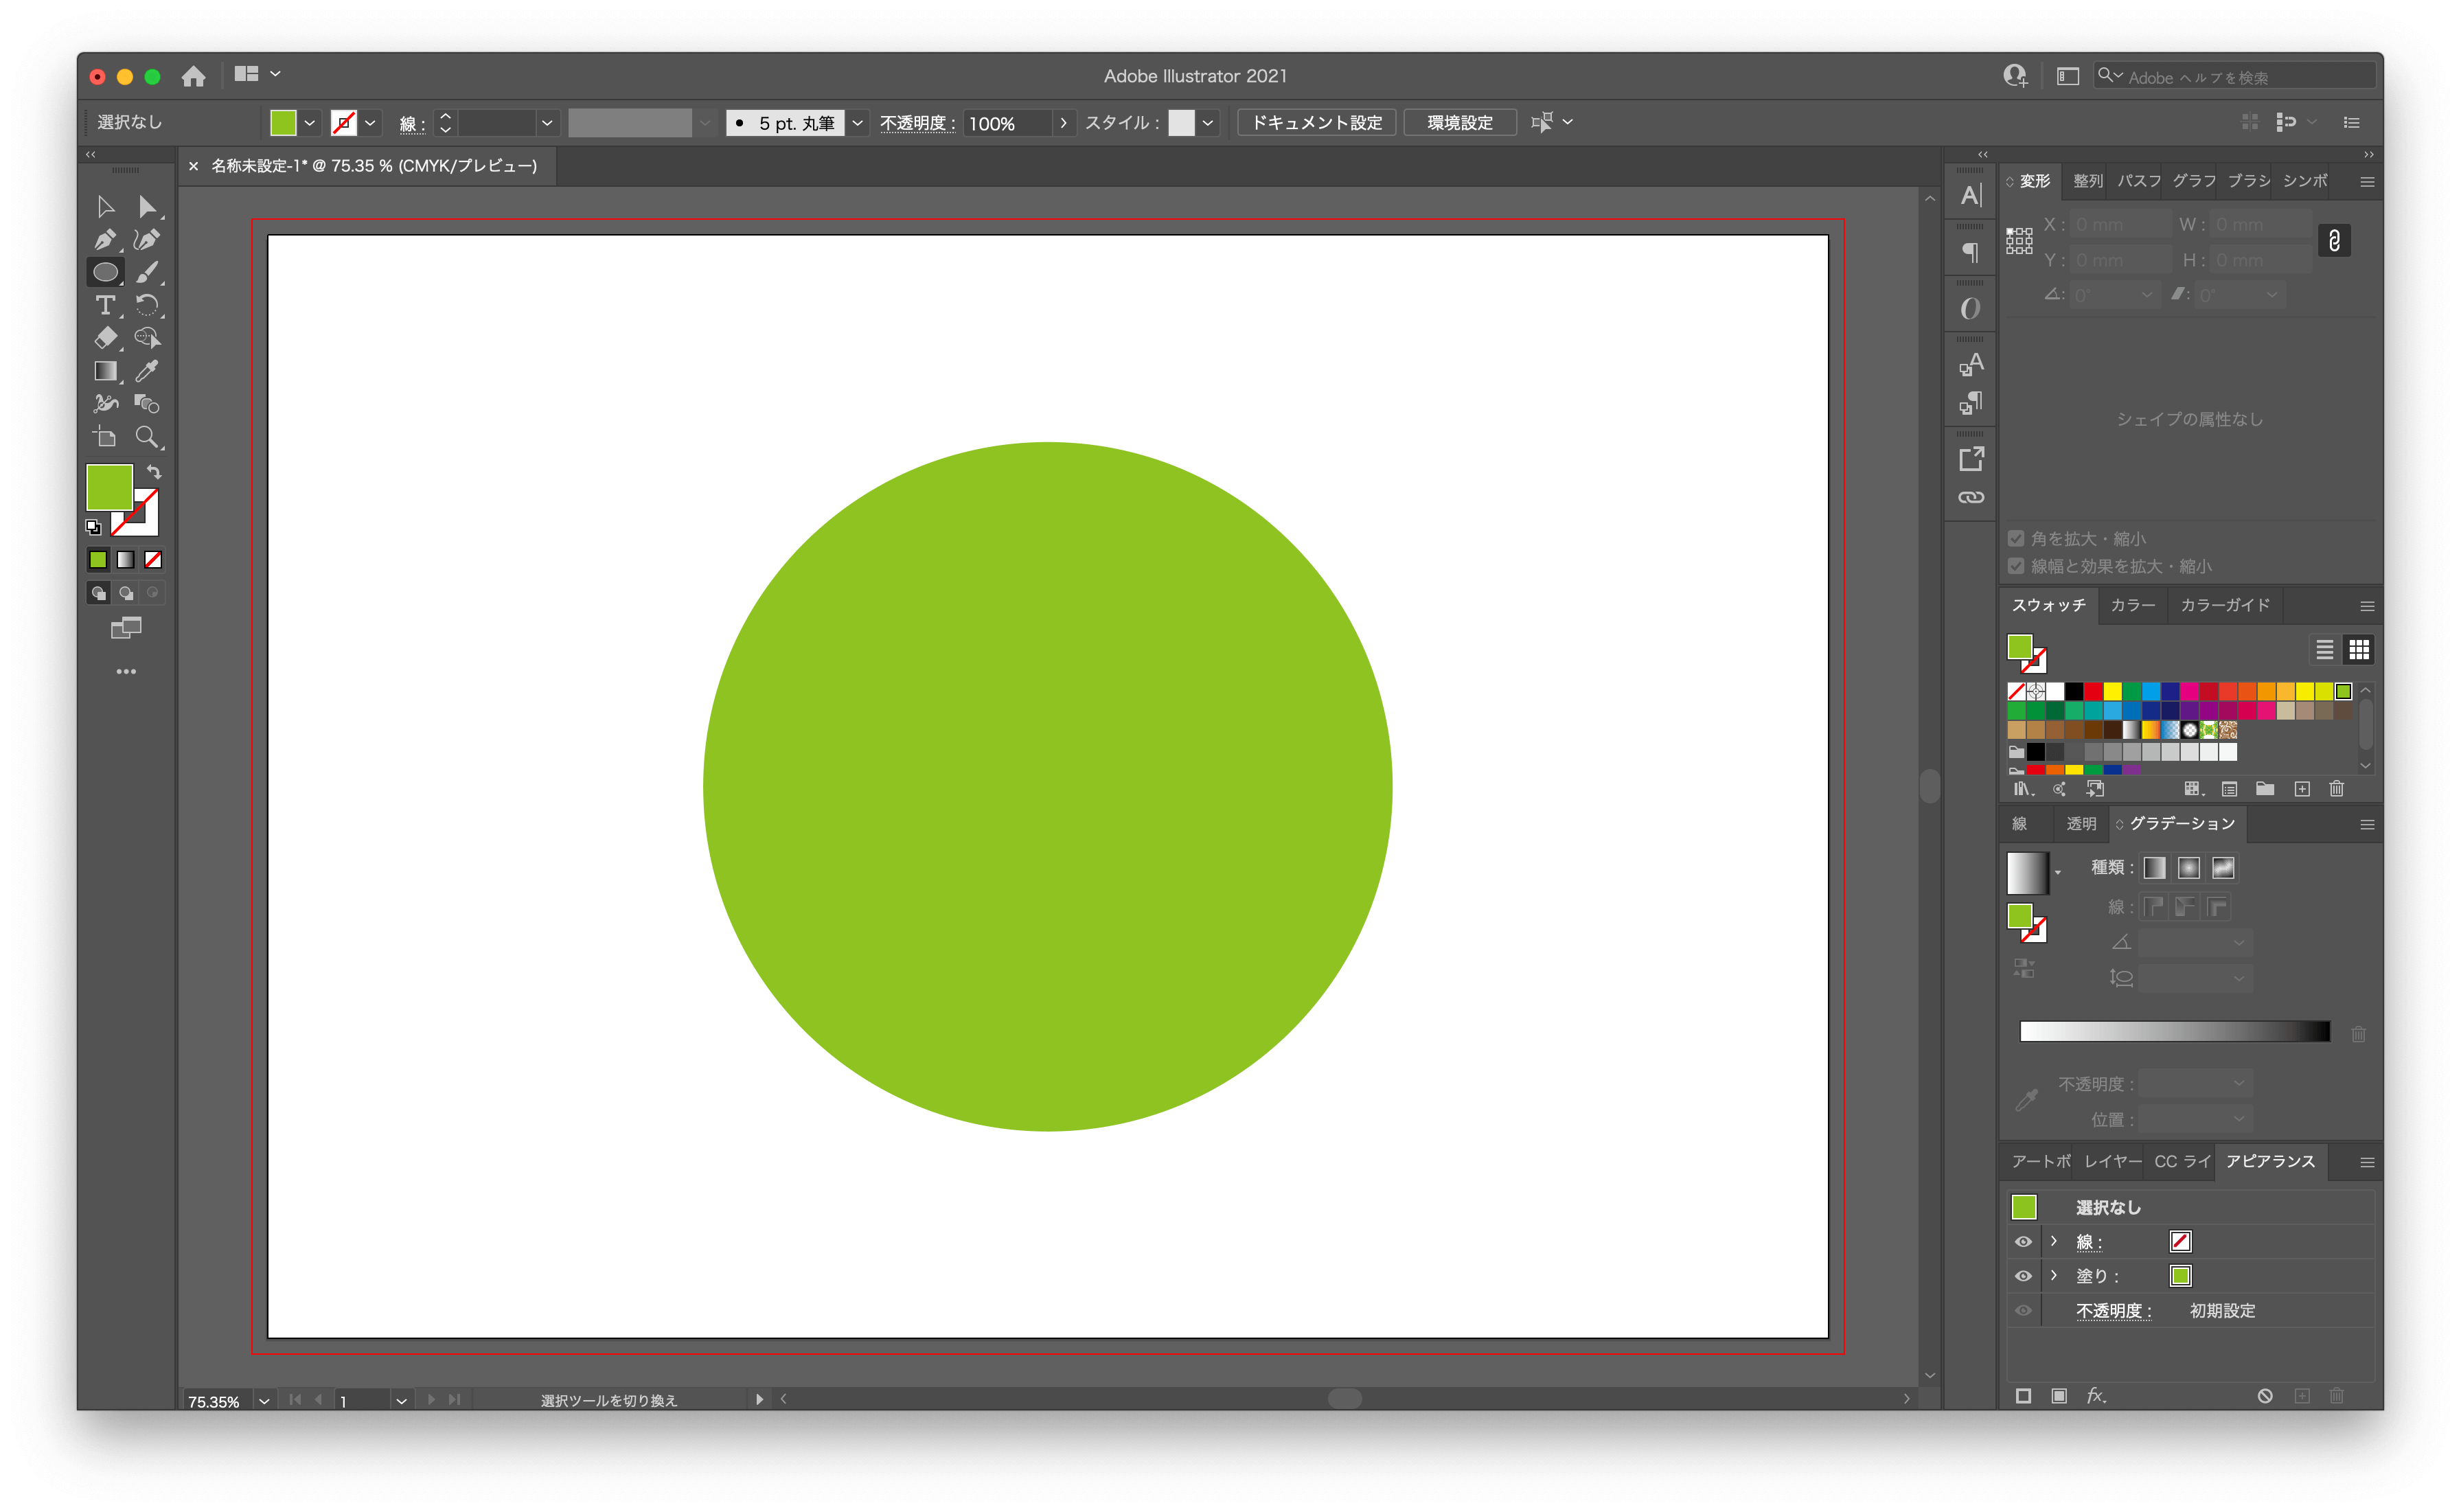This screenshot has width=2461, height=1512.
Task: Open the fill color dropdown in control bar
Action: [x=310, y=123]
